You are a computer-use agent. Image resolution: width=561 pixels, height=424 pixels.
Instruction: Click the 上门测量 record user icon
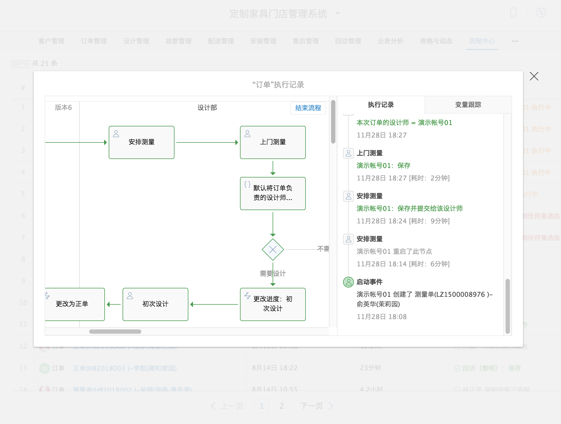click(348, 153)
